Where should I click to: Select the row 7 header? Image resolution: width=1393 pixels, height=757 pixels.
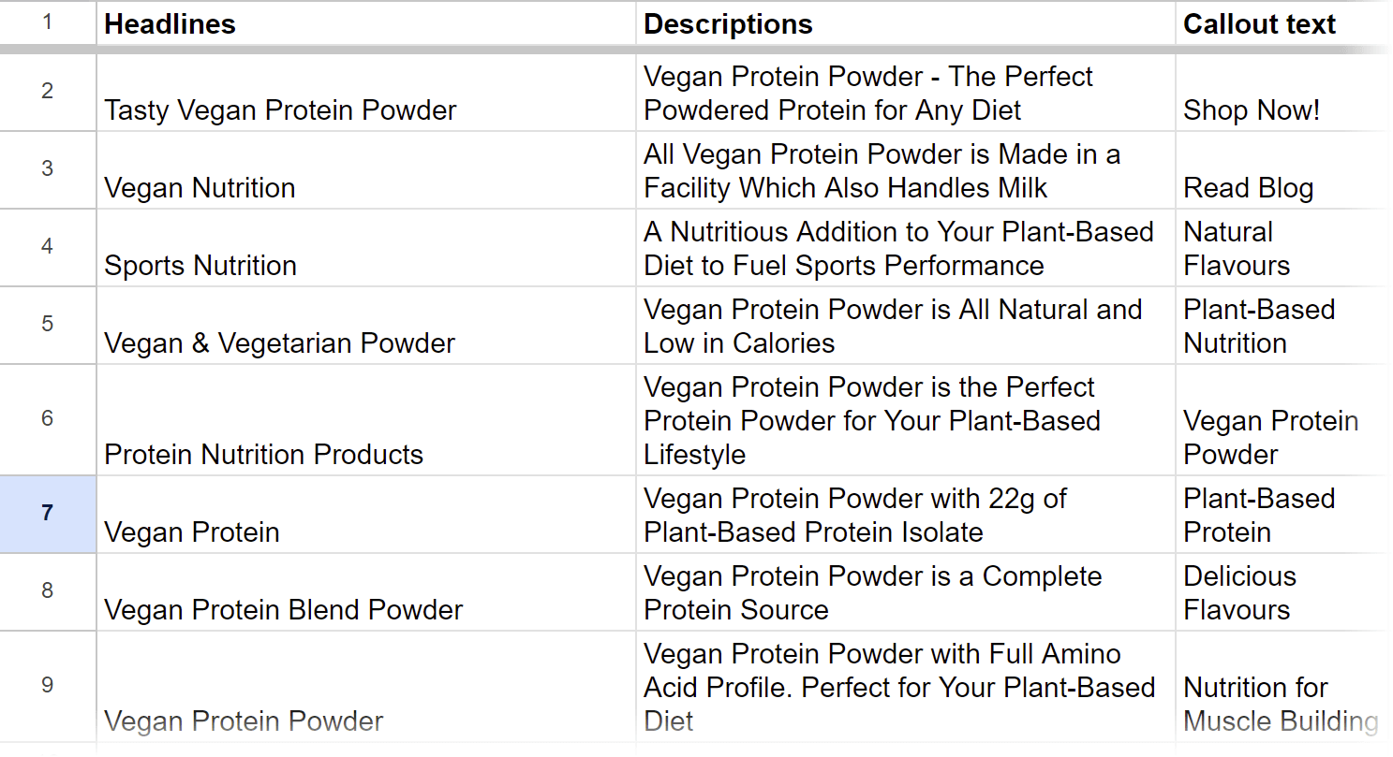[x=48, y=514]
